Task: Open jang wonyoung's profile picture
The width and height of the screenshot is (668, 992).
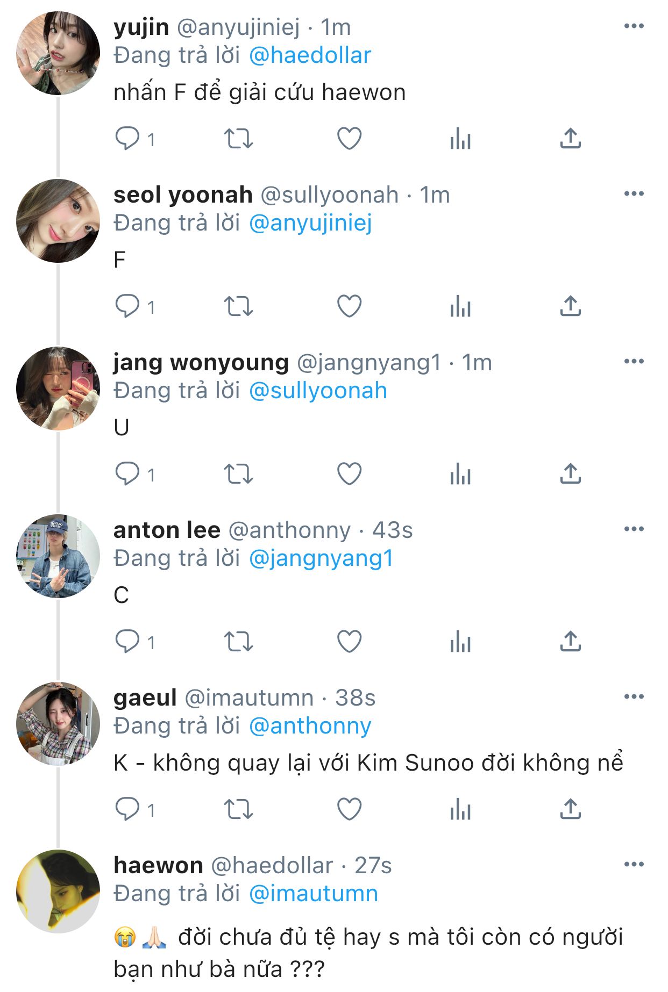Action: tap(58, 389)
